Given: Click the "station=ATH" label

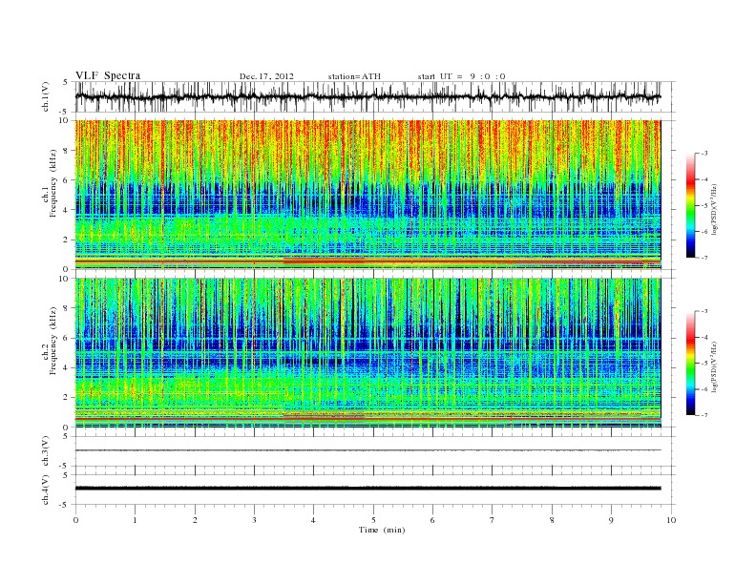Looking at the screenshot, I should [354, 76].
